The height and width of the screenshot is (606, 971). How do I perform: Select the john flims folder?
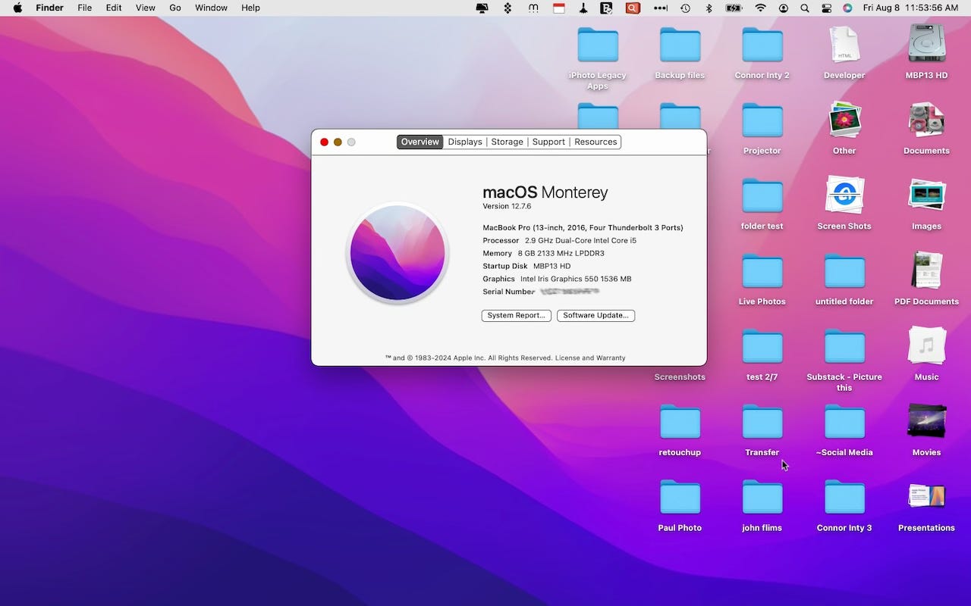pos(762,497)
